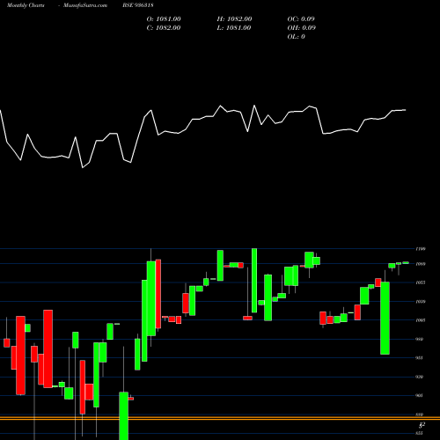Screen dimensions: 440x440
Task: Select the close value 'C: 1082.00'
Action: [x=164, y=28]
